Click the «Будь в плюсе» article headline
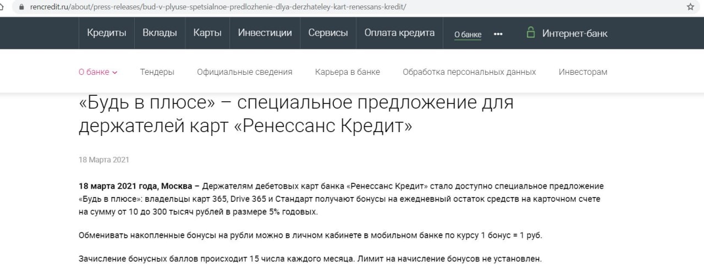Viewport: 704px width, 268px height. coord(296,115)
